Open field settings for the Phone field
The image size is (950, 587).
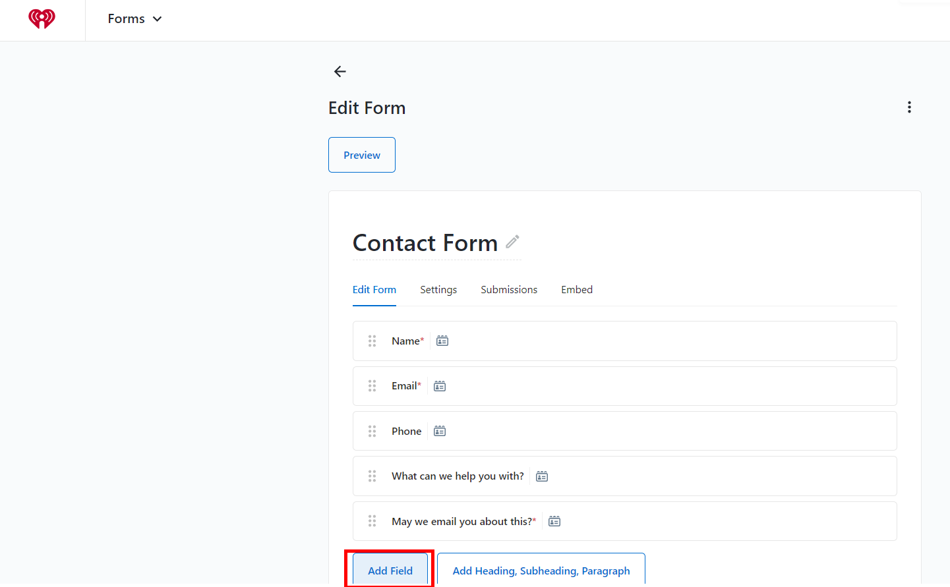click(x=439, y=430)
